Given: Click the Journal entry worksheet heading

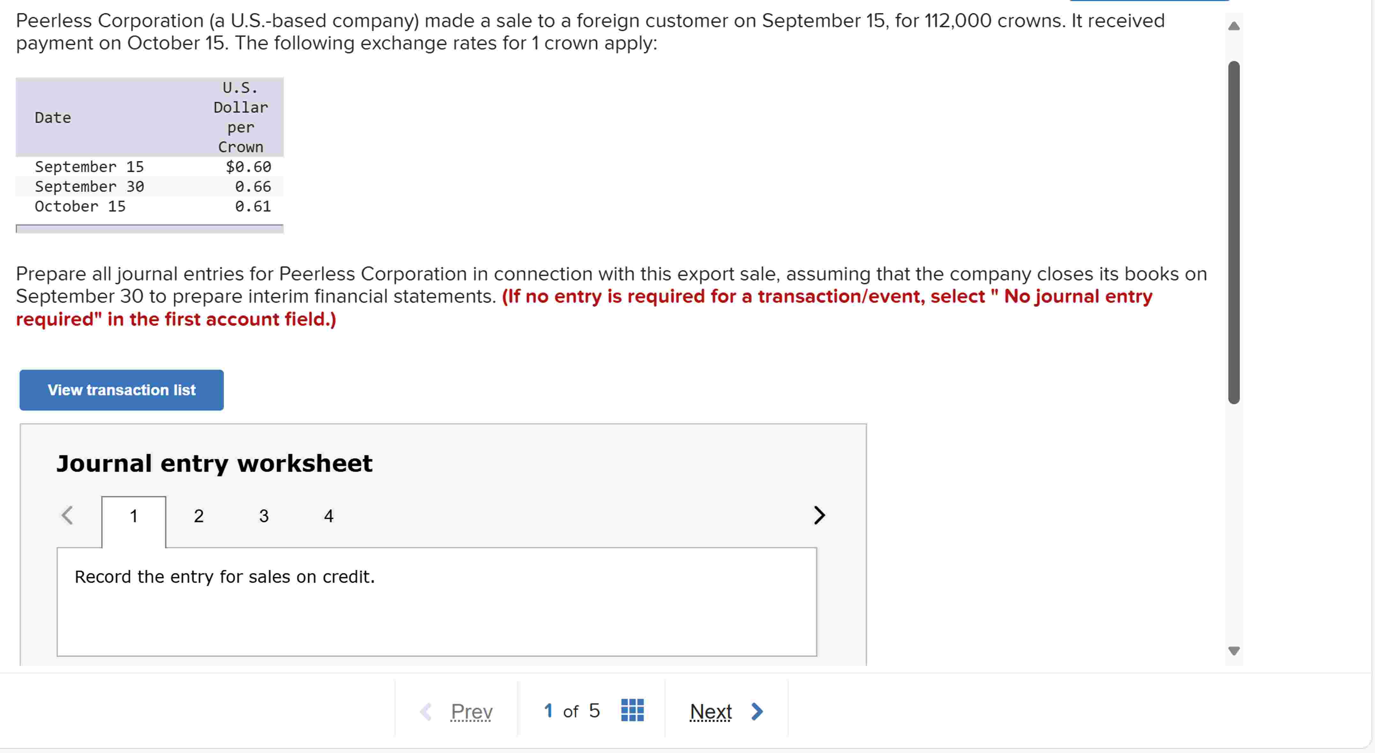Looking at the screenshot, I should coord(214,463).
